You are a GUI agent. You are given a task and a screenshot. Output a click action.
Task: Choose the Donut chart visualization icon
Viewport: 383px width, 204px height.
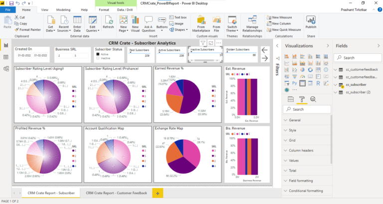click(x=310, y=70)
